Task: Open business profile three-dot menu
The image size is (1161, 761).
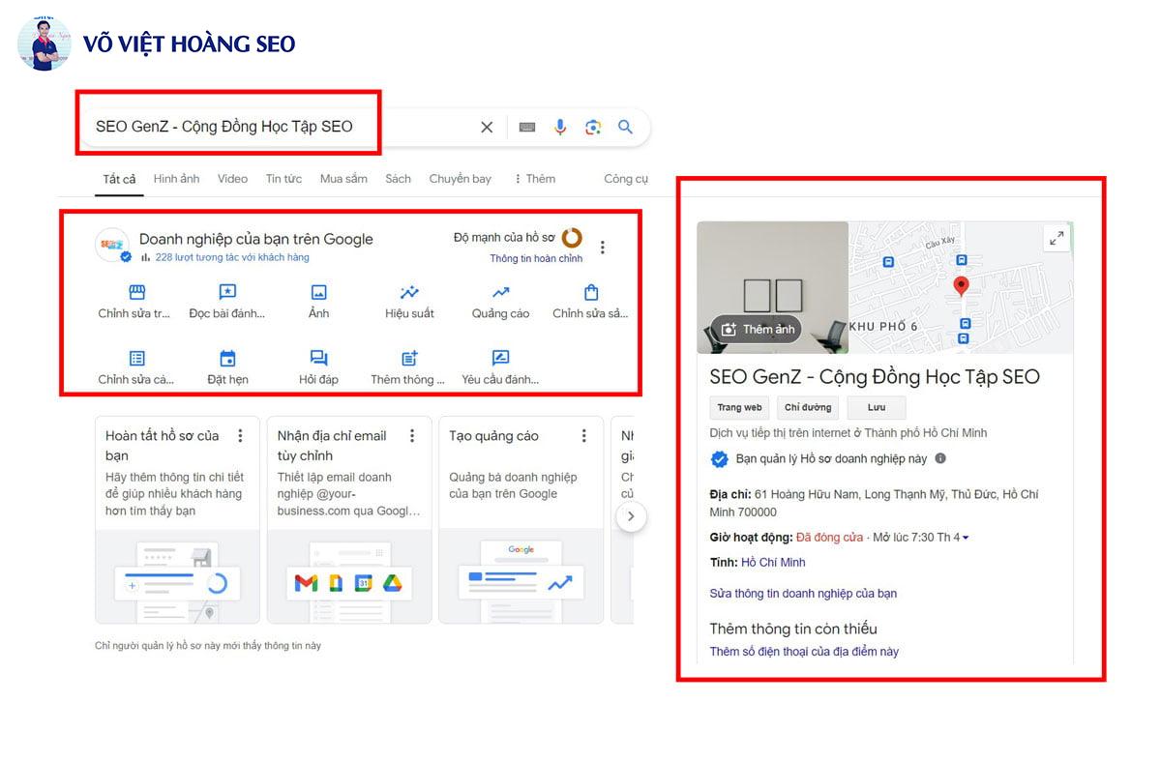Action: (x=603, y=248)
